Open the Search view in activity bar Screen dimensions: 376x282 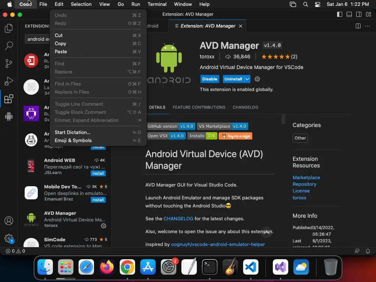click(9, 46)
